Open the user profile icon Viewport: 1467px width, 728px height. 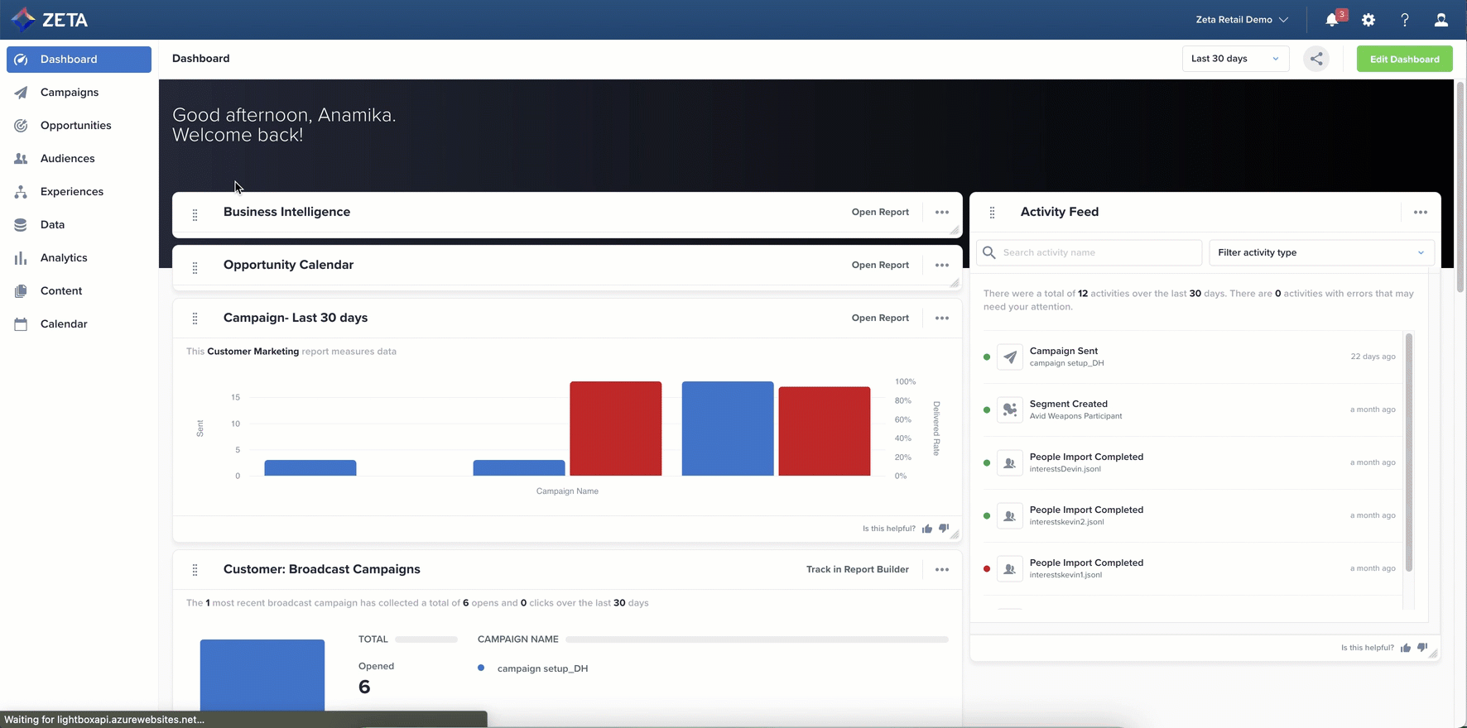tap(1441, 20)
